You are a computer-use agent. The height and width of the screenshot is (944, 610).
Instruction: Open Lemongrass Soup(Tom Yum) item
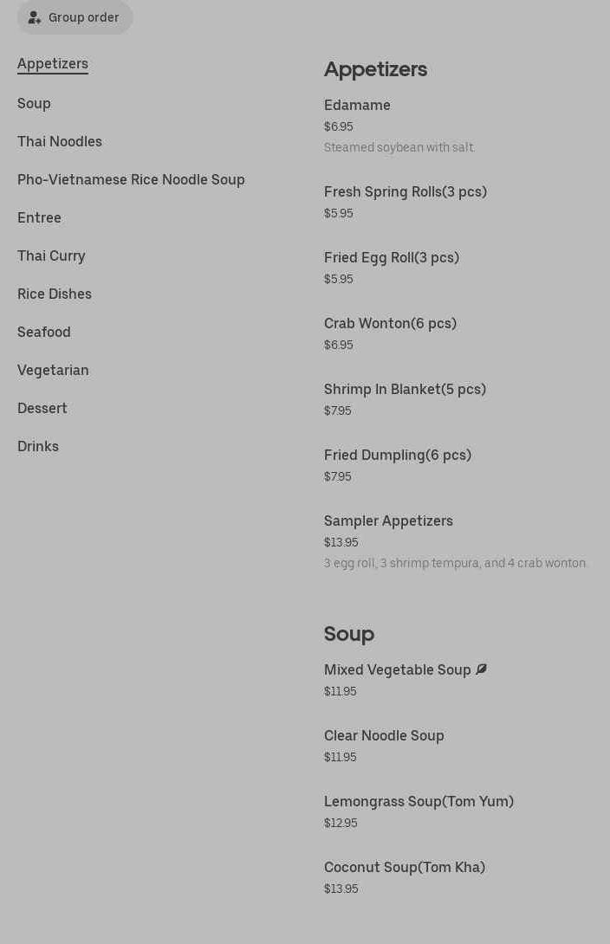[419, 802]
